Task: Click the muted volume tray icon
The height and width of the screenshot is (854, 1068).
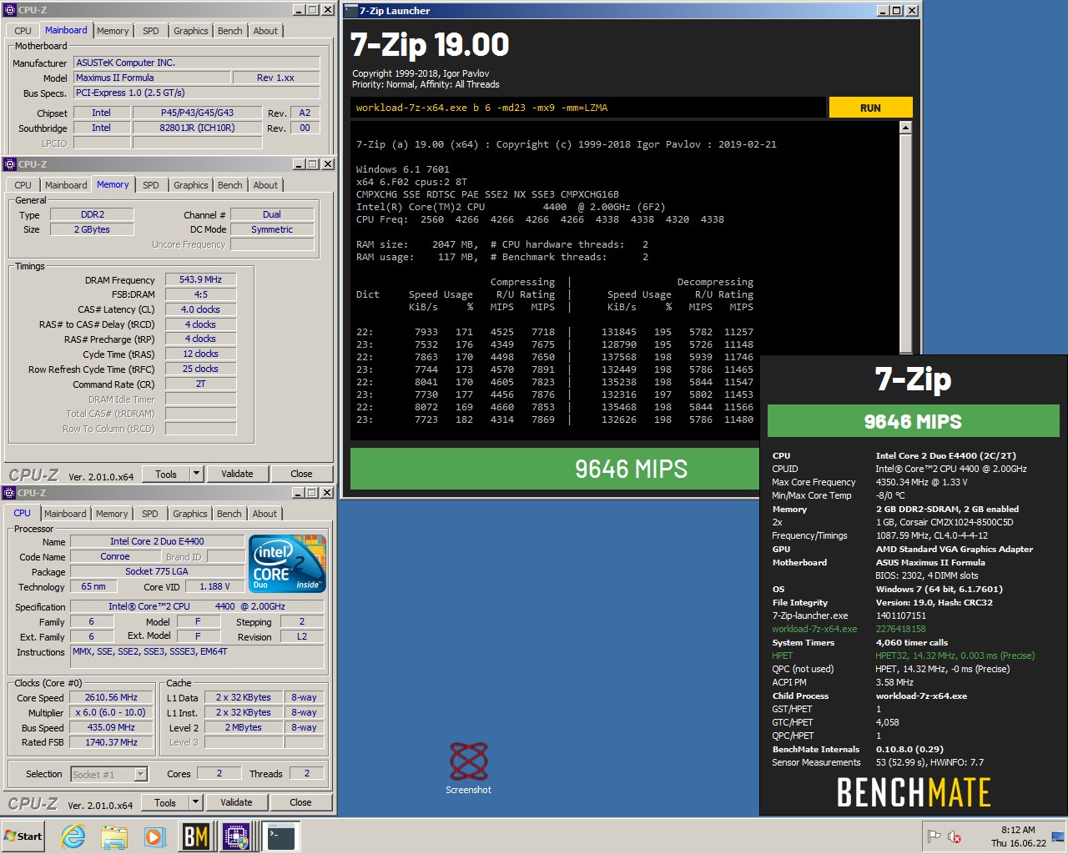Action: click(x=955, y=836)
